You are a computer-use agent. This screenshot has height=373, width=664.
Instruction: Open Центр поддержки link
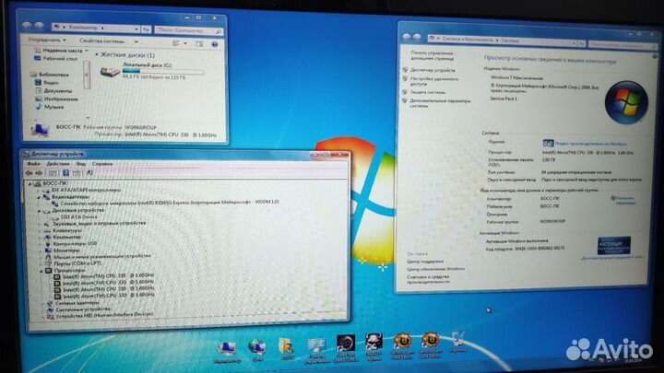pyautogui.click(x=425, y=262)
